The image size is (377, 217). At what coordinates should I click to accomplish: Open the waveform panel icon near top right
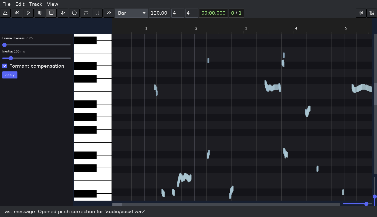point(361,13)
